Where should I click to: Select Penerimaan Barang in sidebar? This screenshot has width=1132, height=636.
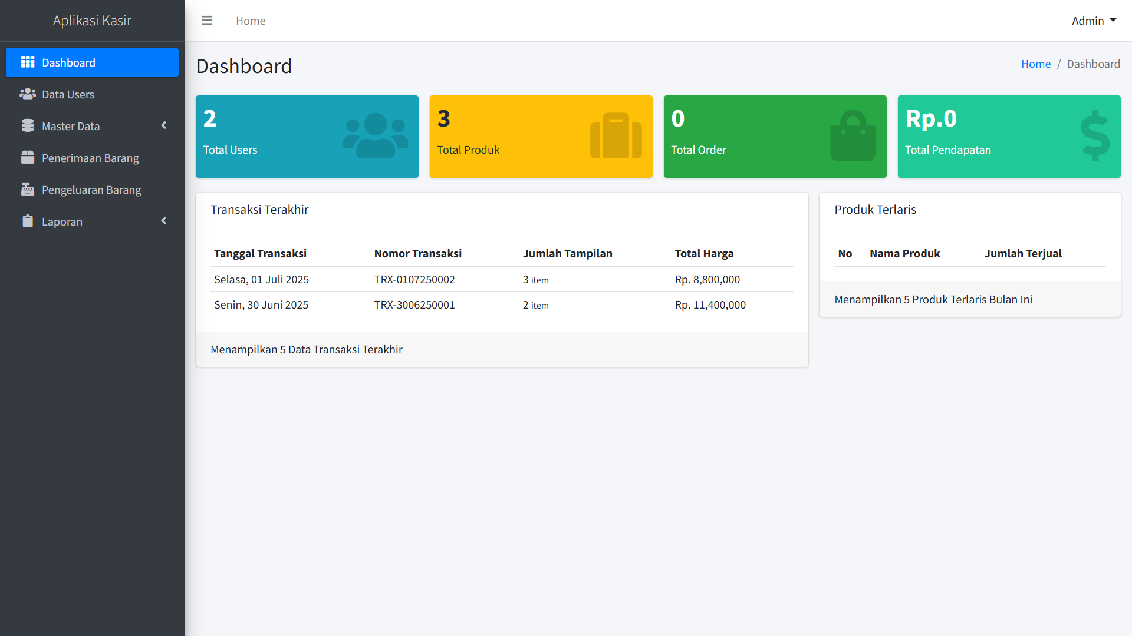tap(90, 158)
